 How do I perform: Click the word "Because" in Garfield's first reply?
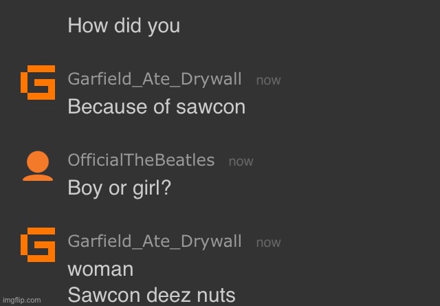[100, 107]
